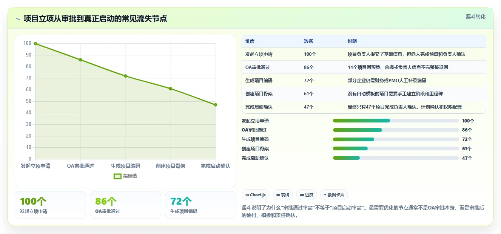Click the lightning icon beside the title
Screen dimensions: 501x234
(18, 19)
